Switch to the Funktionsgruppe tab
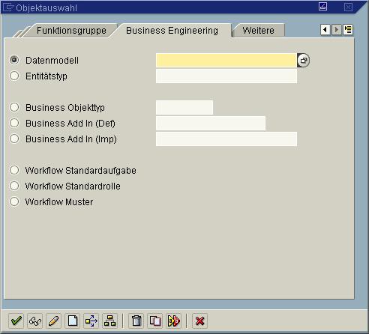 click(x=71, y=31)
